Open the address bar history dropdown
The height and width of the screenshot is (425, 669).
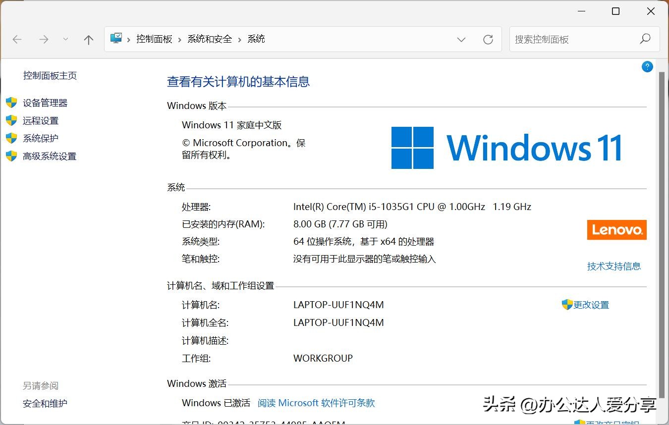tap(461, 39)
